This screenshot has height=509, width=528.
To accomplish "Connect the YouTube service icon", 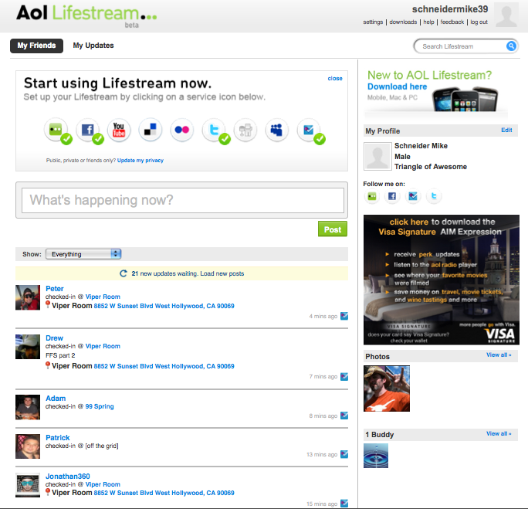I will pyautogui.click(x=119, y=130).
